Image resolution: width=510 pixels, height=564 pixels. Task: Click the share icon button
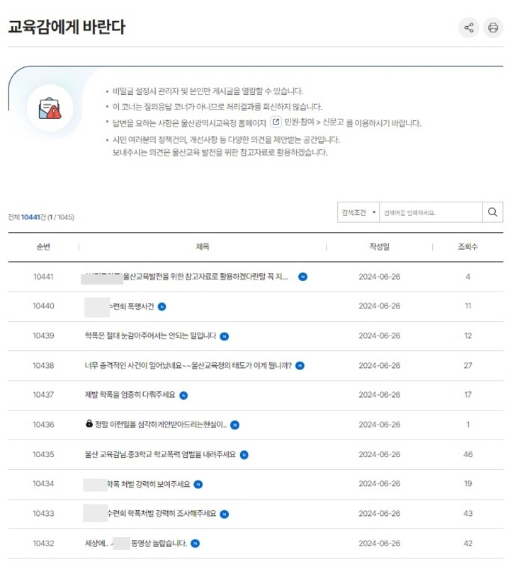pos(469,28)
